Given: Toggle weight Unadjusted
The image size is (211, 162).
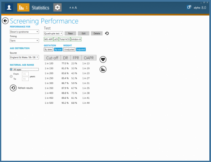Looking at the screenshot, I should click(69, 49).
